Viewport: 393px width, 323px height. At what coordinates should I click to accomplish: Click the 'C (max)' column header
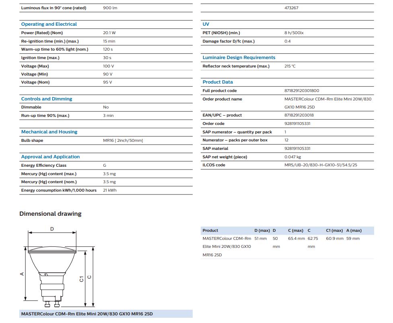tap(296, 231)
